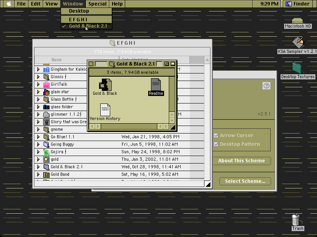Open the Apple menu
Screen dimensions: 317x237
[9, 4]
